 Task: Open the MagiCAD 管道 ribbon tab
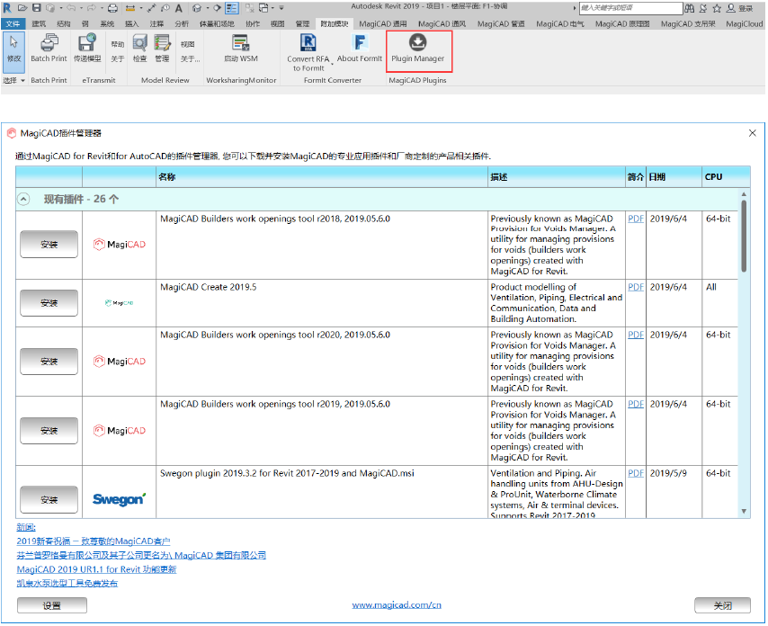coord(501,24)
